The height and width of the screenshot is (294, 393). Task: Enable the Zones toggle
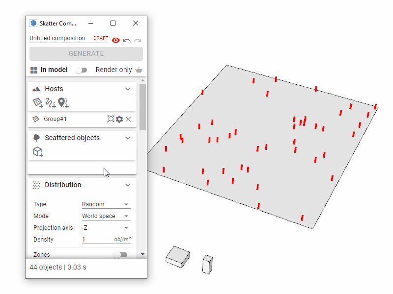point(120,255)
